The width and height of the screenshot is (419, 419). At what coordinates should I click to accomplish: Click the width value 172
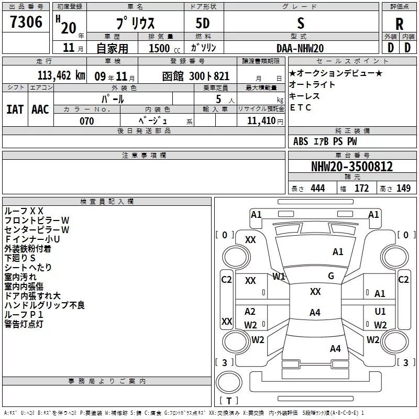(361, 189)
